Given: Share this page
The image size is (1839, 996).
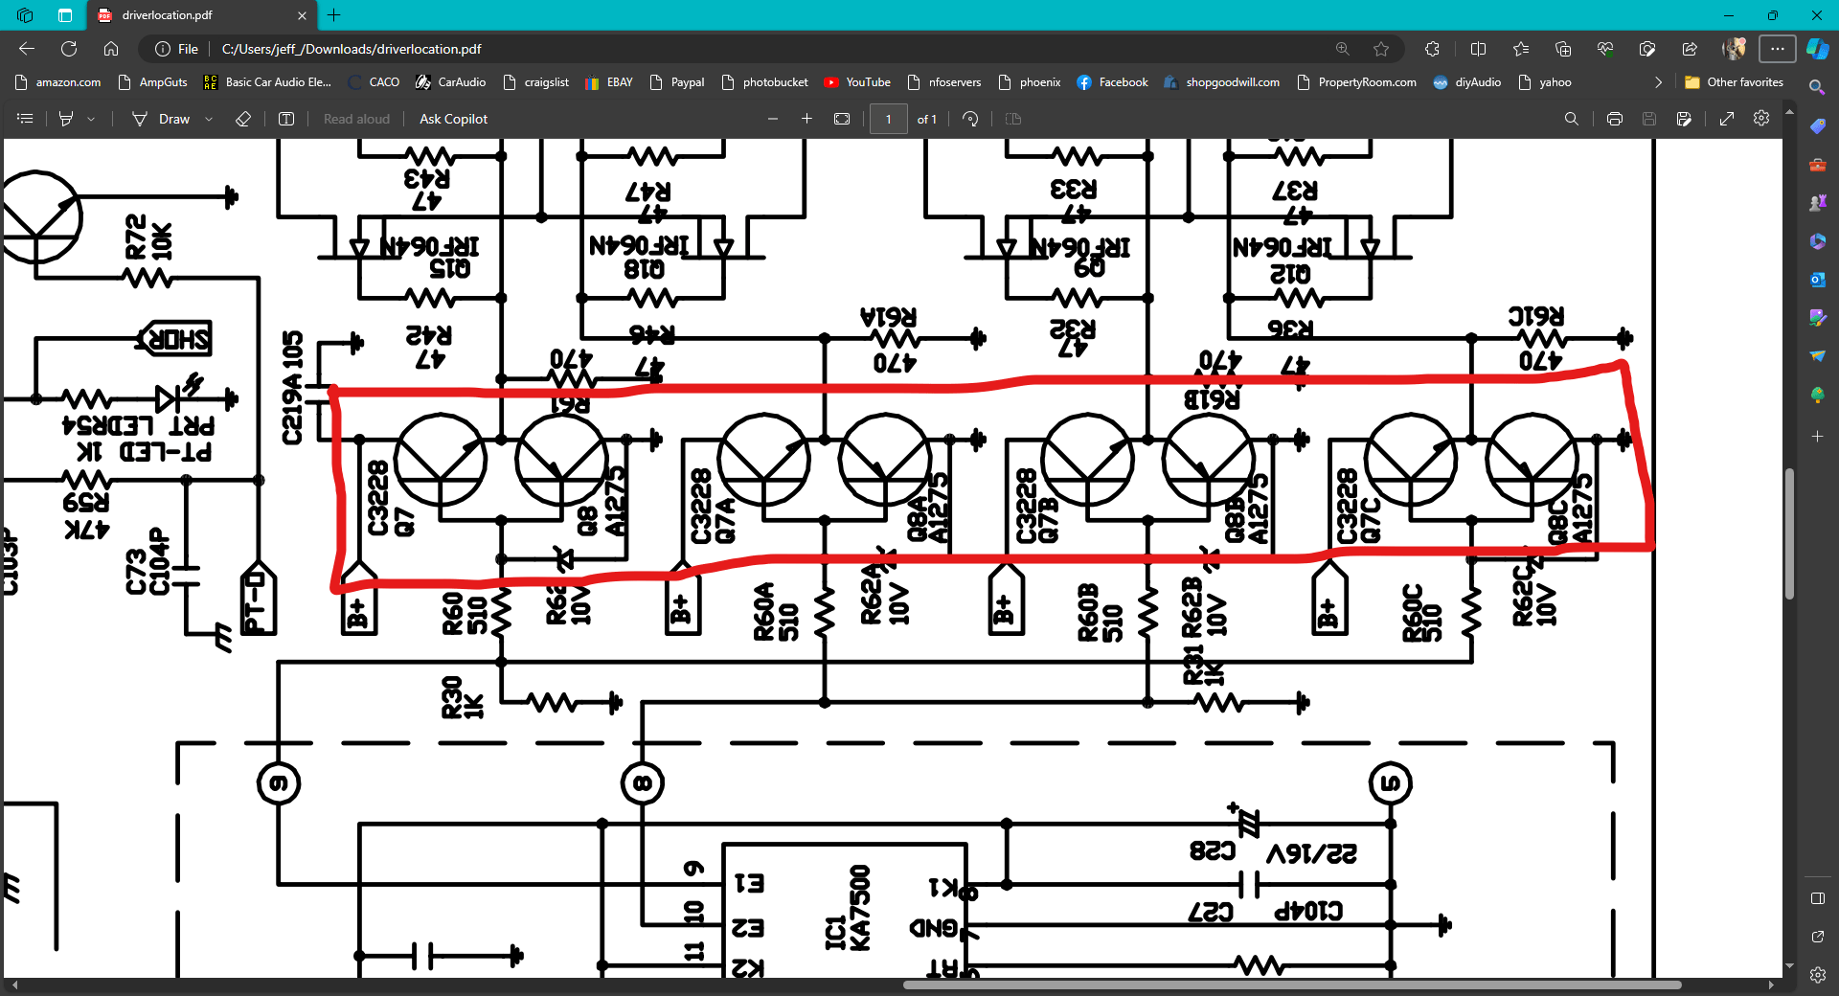Looking at the screenshot, I should tap(1690, 49).
